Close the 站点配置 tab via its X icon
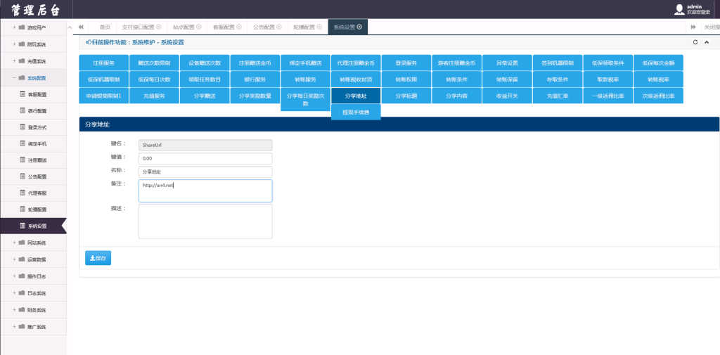The image size is (720, 355). [x=199, y=27]
